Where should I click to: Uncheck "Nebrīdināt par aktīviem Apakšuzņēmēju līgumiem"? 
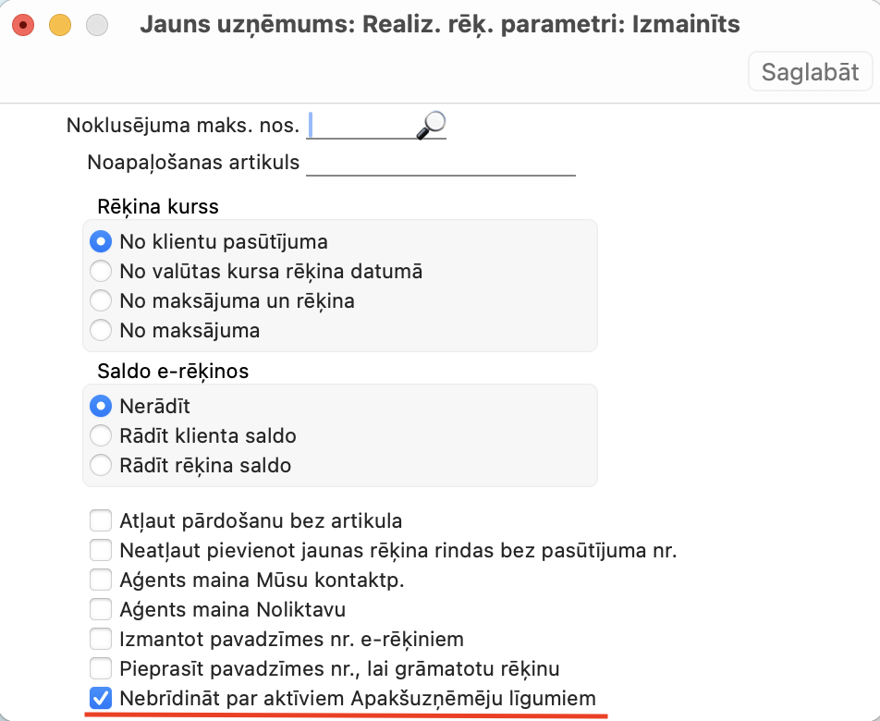pos(101,698)
